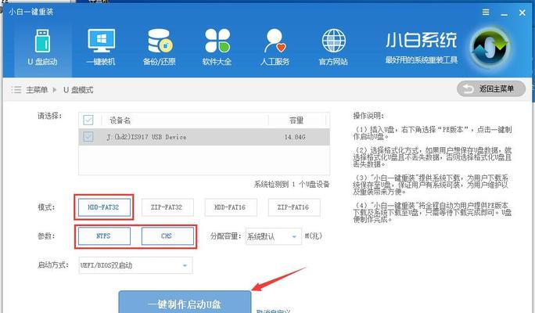The image size is (535, 313).
Task: Click the 系统检测到 1 个U盘设备 text
Action: click(292, 185)
